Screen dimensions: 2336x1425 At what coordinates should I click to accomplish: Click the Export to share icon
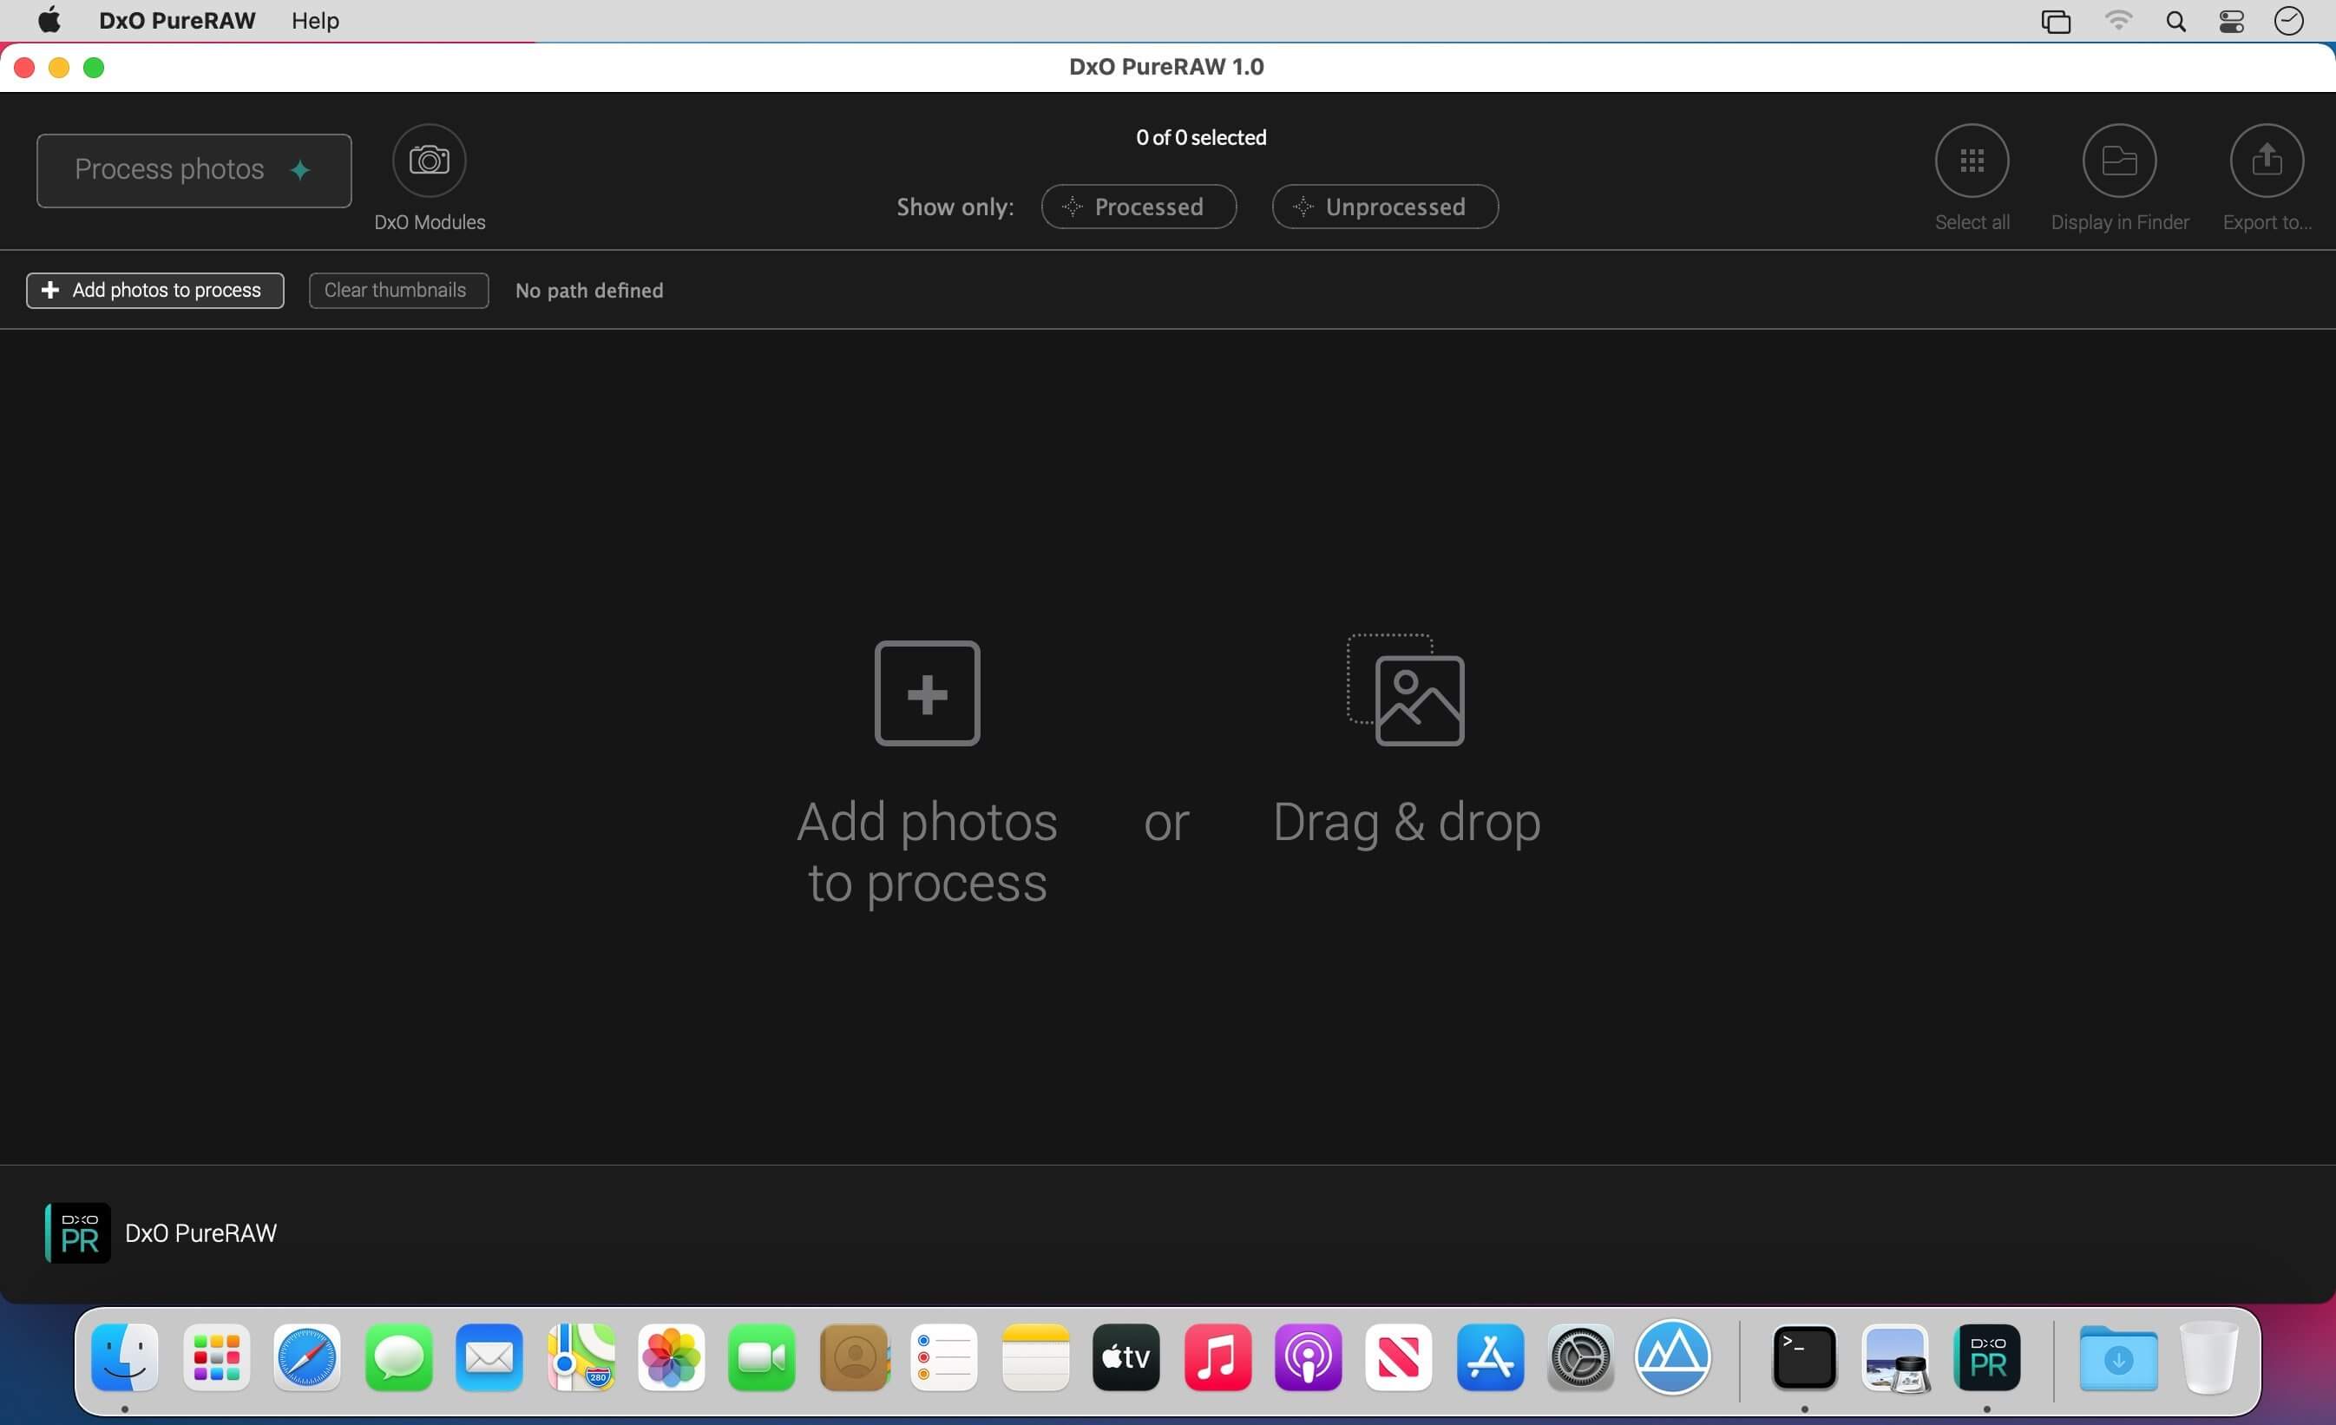pos(2266,161)
